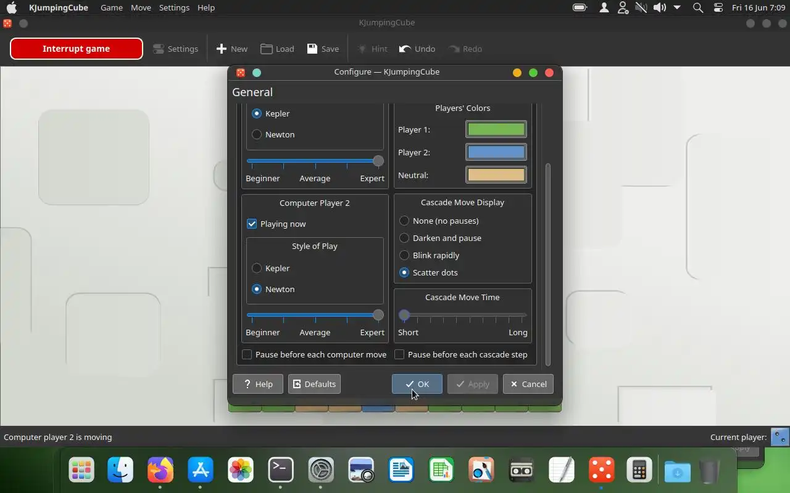
Task: Click Computer Player 2 skill slider handle
Action: coord(378,315)
